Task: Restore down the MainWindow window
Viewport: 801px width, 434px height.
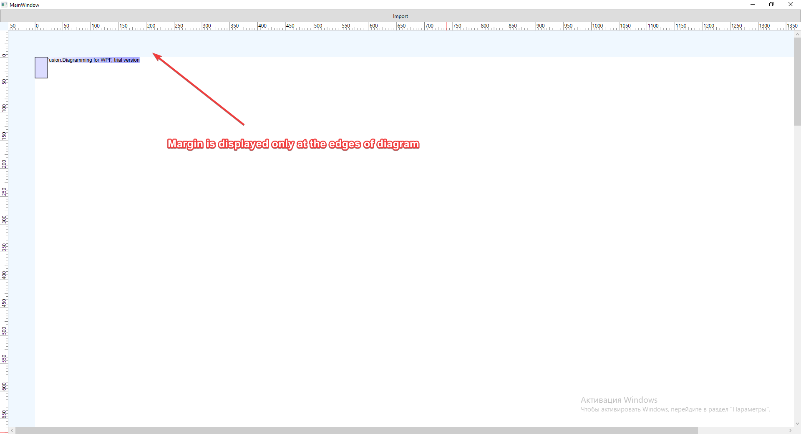Action: 771,5
